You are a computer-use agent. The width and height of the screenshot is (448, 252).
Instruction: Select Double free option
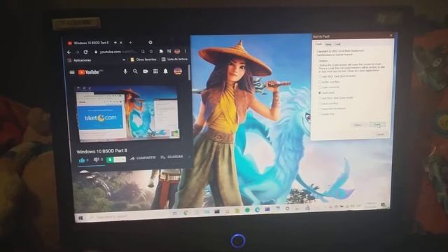[x=326, y=114]
